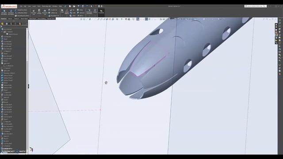283x159 pixels.
Task: Open Reference Geometry tool
Action: pyautogui.click(x=89, y=11)
